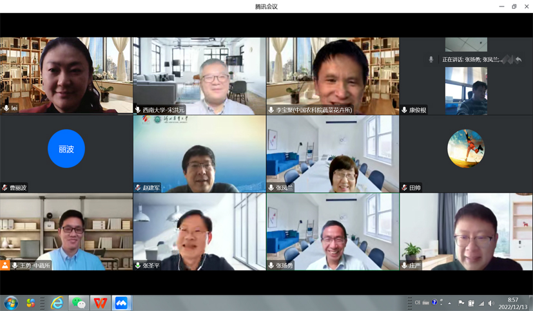This screenshot has height=311, width=533.
Task: Click the host badge icon beside 王勇-中蔬所
Action: tap(5, 265)
